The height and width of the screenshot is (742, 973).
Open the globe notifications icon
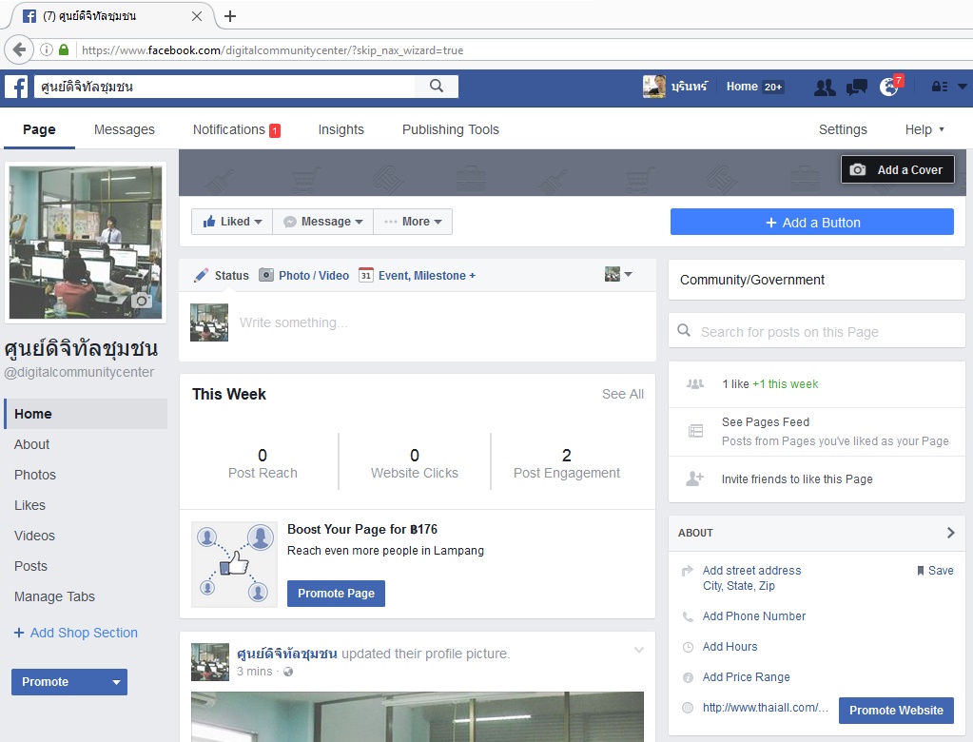coord(889,88)
